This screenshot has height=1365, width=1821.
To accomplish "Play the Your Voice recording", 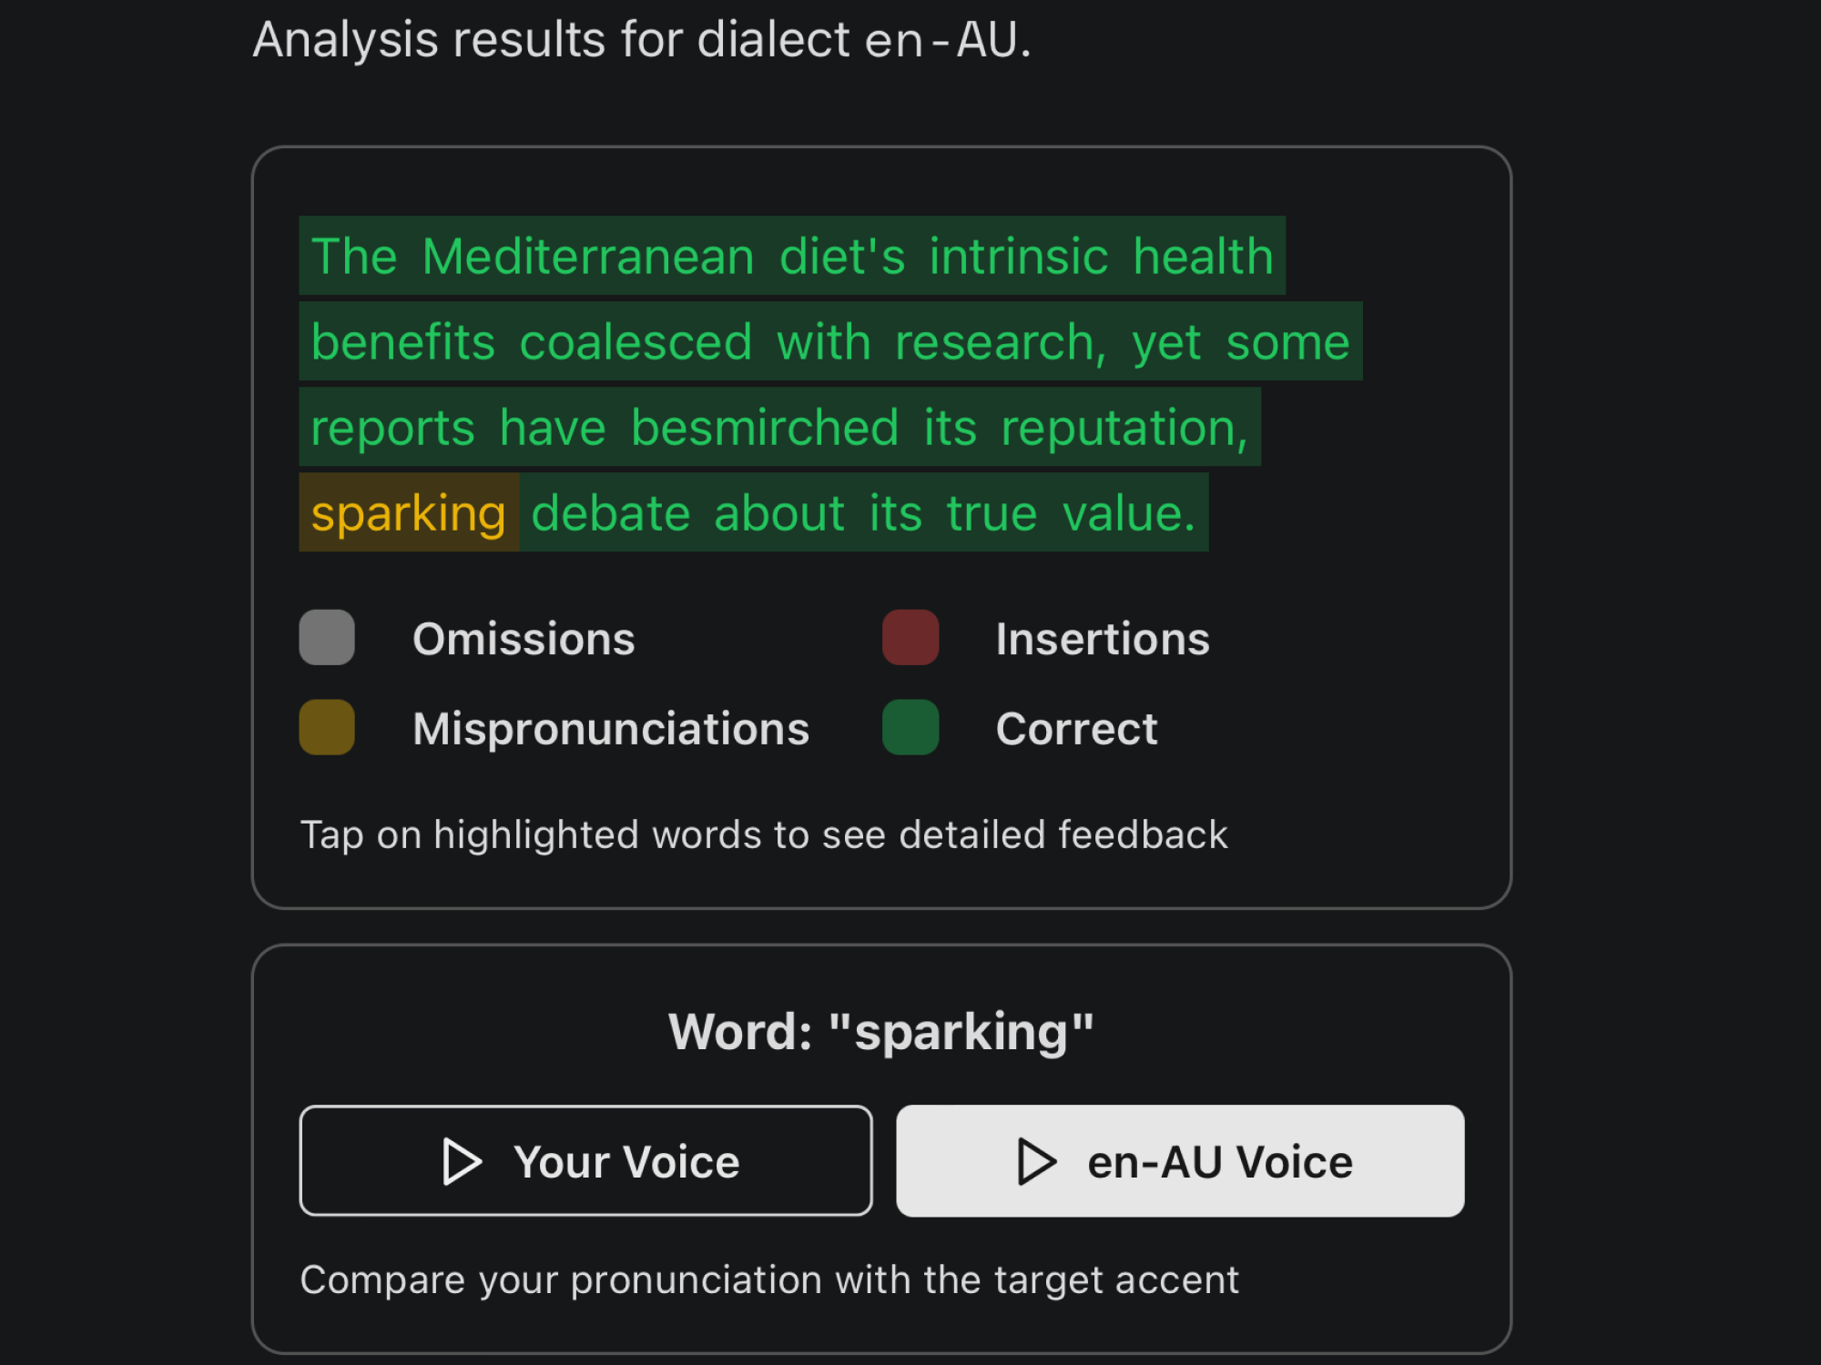I will point(585,1161).
